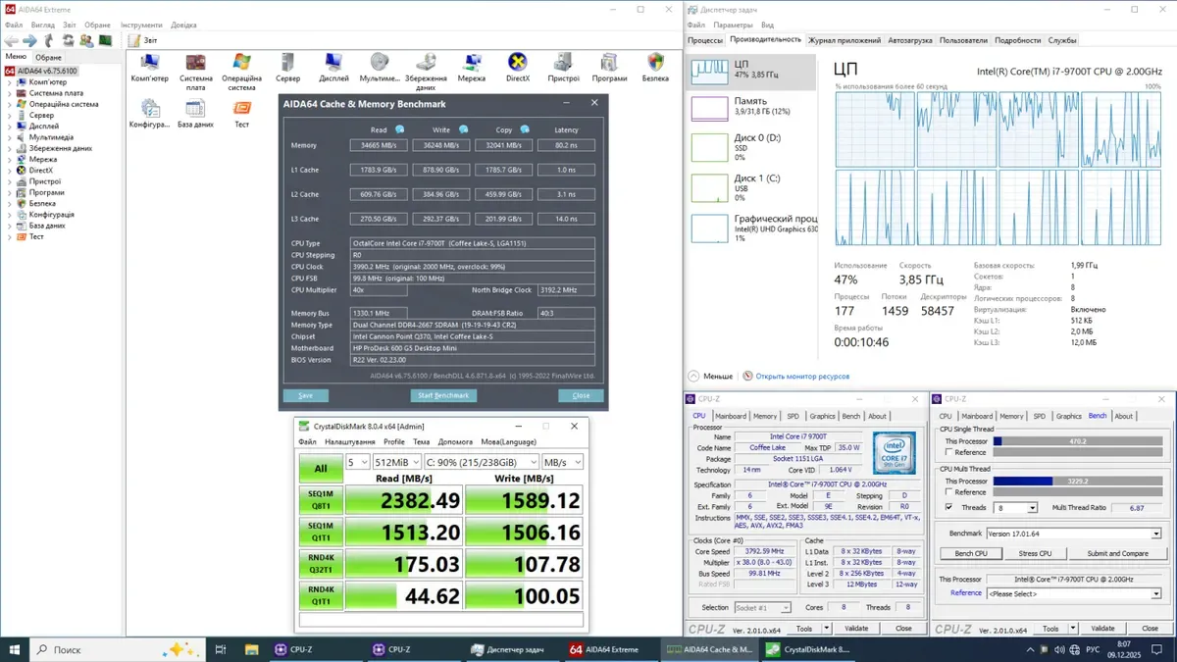
Task: Expand the Системна плата tree node
Action: point(10,93)
